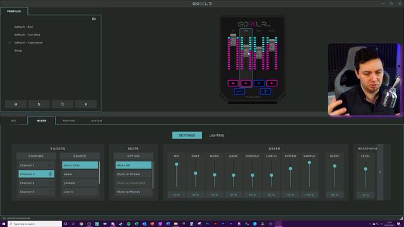Click the Music mixer slider handle

(215, 175)
